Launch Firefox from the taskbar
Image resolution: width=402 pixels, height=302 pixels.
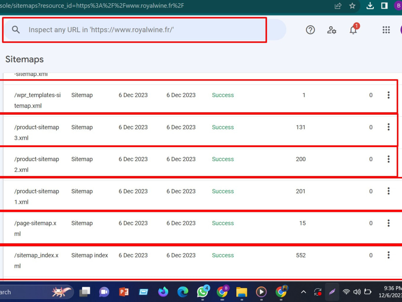[x=163, y=292]
